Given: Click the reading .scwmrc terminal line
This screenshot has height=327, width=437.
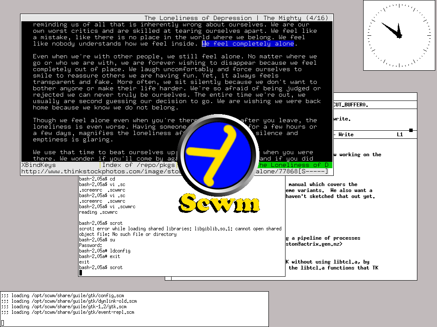Looking at the screenshot, I should pyautogui.click(x=98, y=212).
